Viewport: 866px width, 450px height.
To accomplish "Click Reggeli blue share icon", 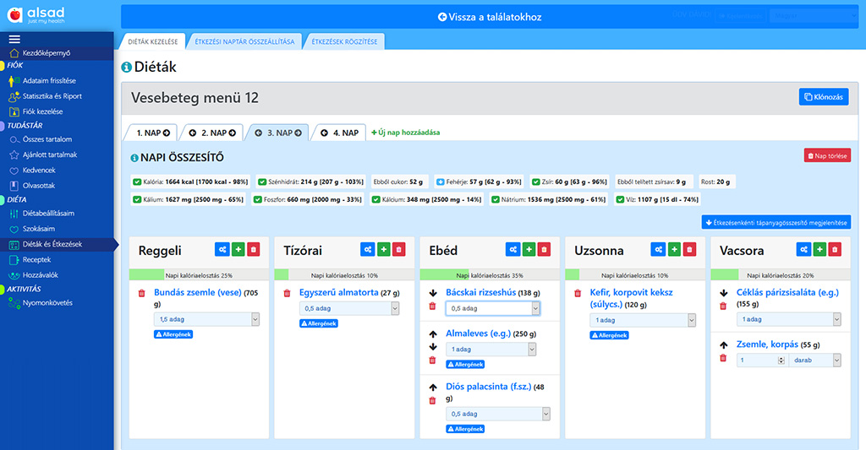I will (222, 250).
